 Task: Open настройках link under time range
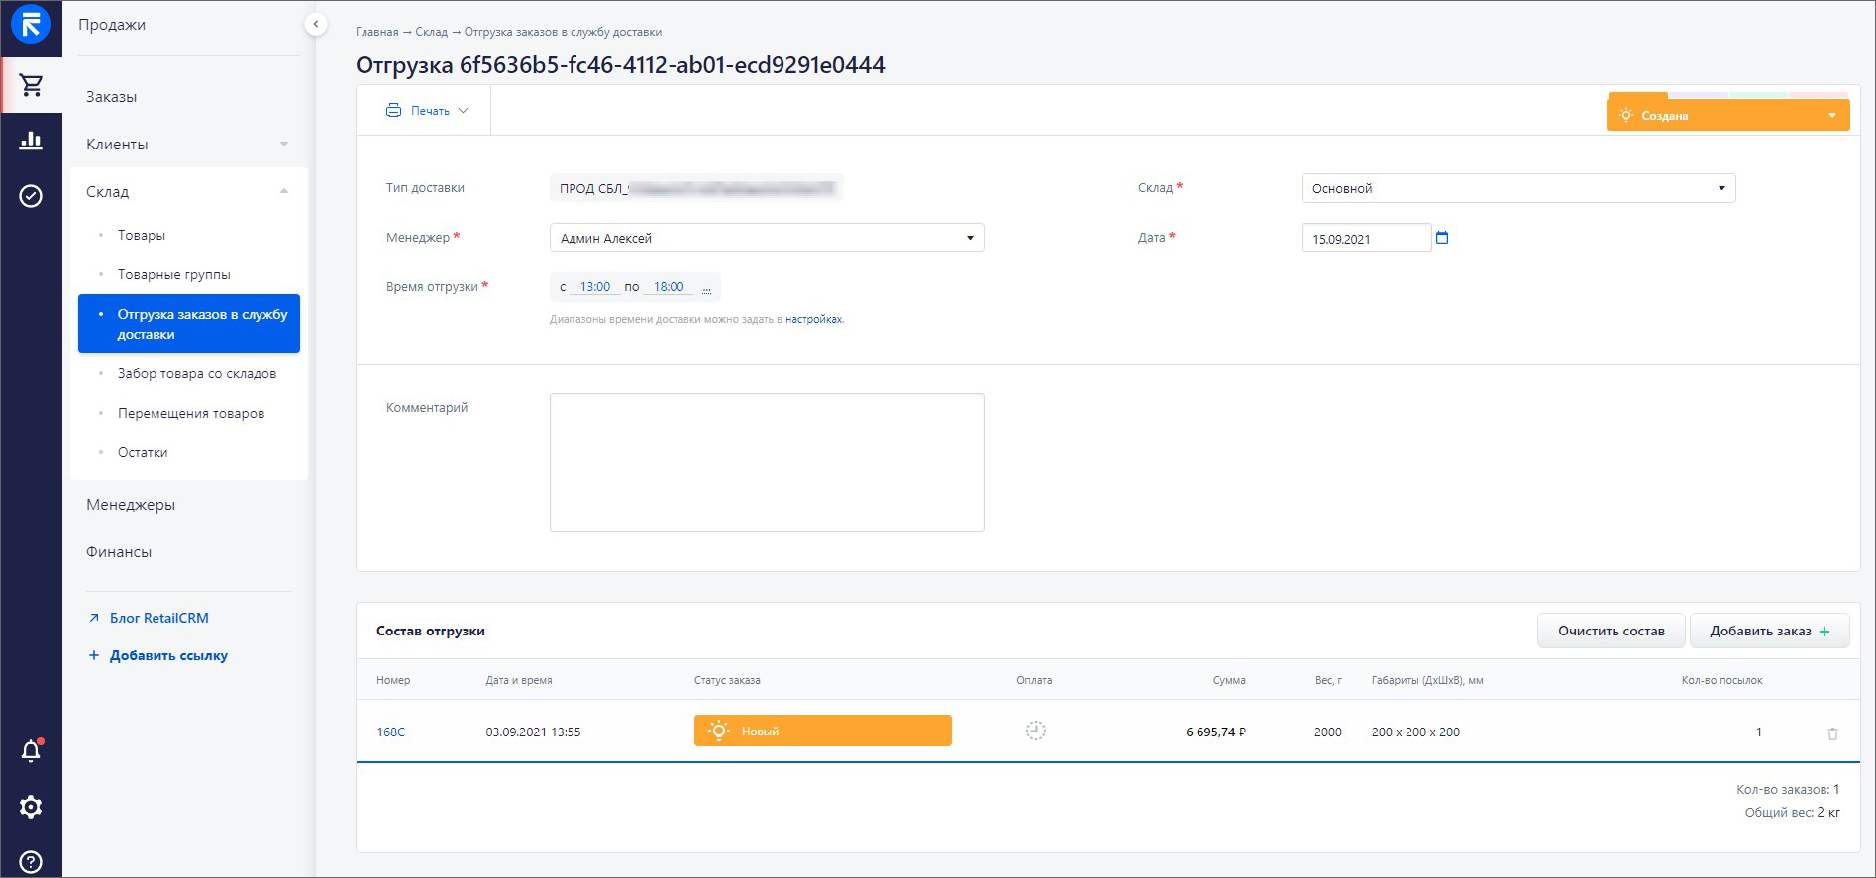coord(813,319)
